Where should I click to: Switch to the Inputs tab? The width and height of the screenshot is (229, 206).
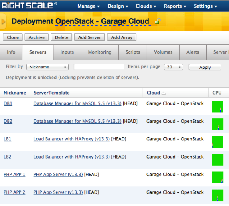(67, 52)
